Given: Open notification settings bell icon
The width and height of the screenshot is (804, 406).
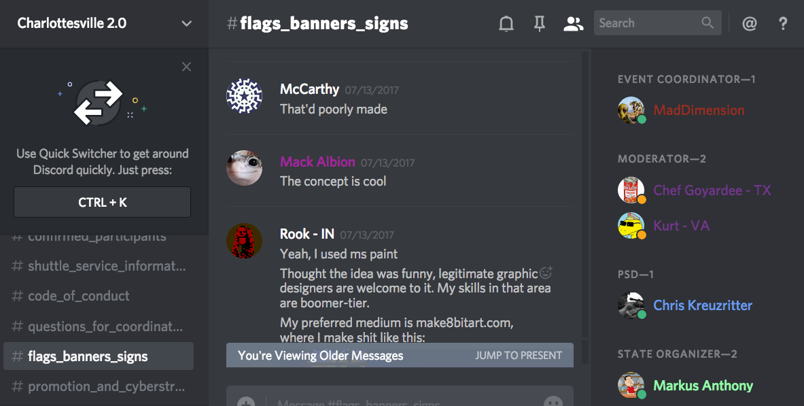Looking at the screenshot, I should 506,24.
